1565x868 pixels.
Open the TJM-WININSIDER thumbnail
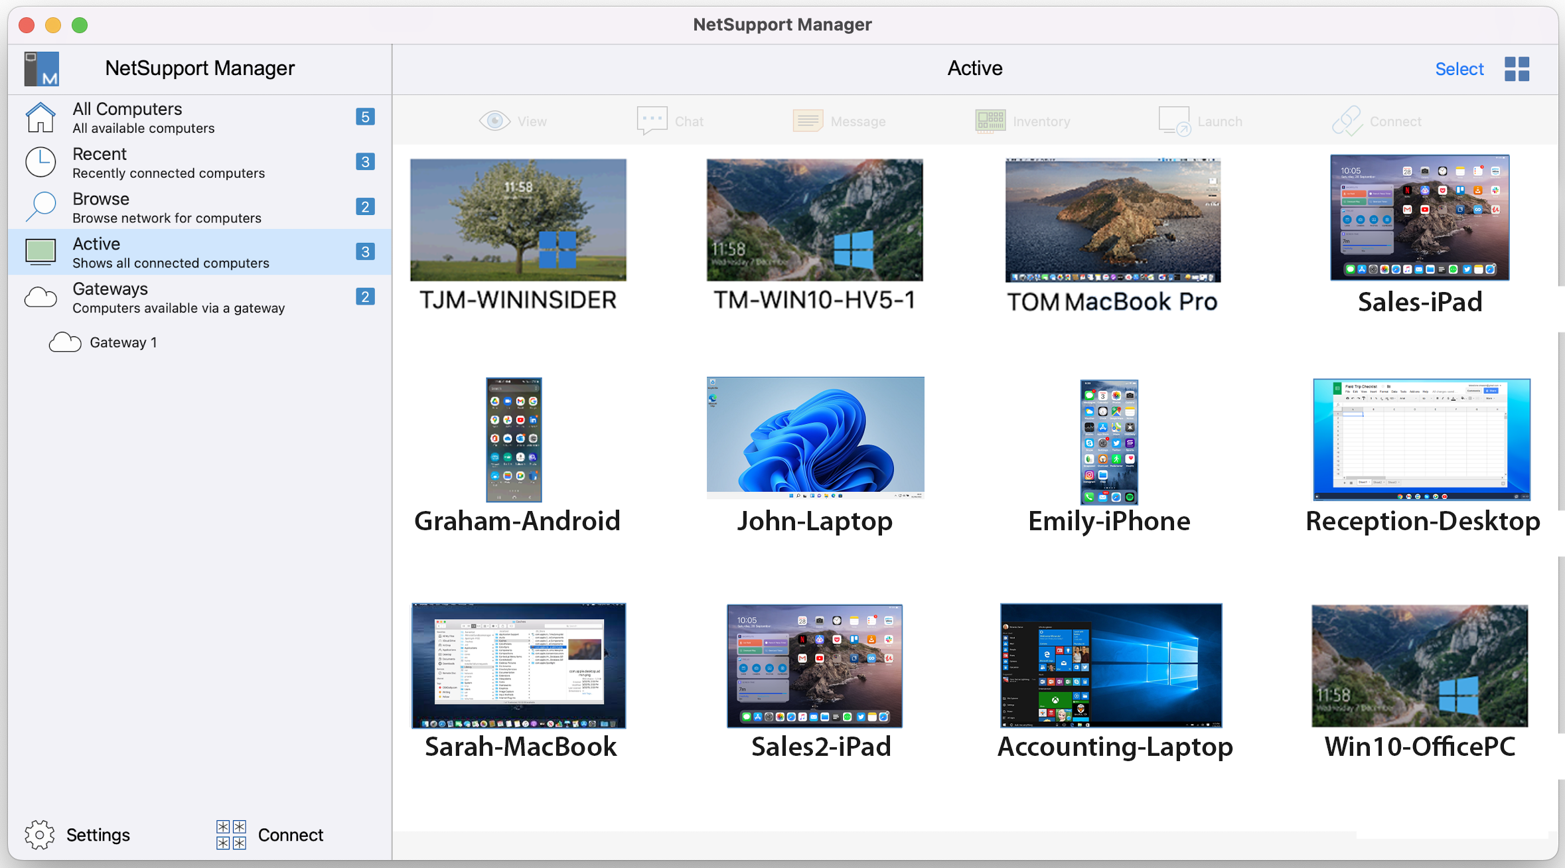[x=518, y=220]
